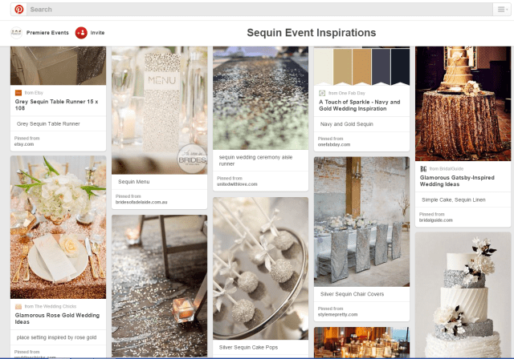The width and height of the screenshot is (514, 359).
Task: Open the gold sequin cake table photo
Action: 463,103
